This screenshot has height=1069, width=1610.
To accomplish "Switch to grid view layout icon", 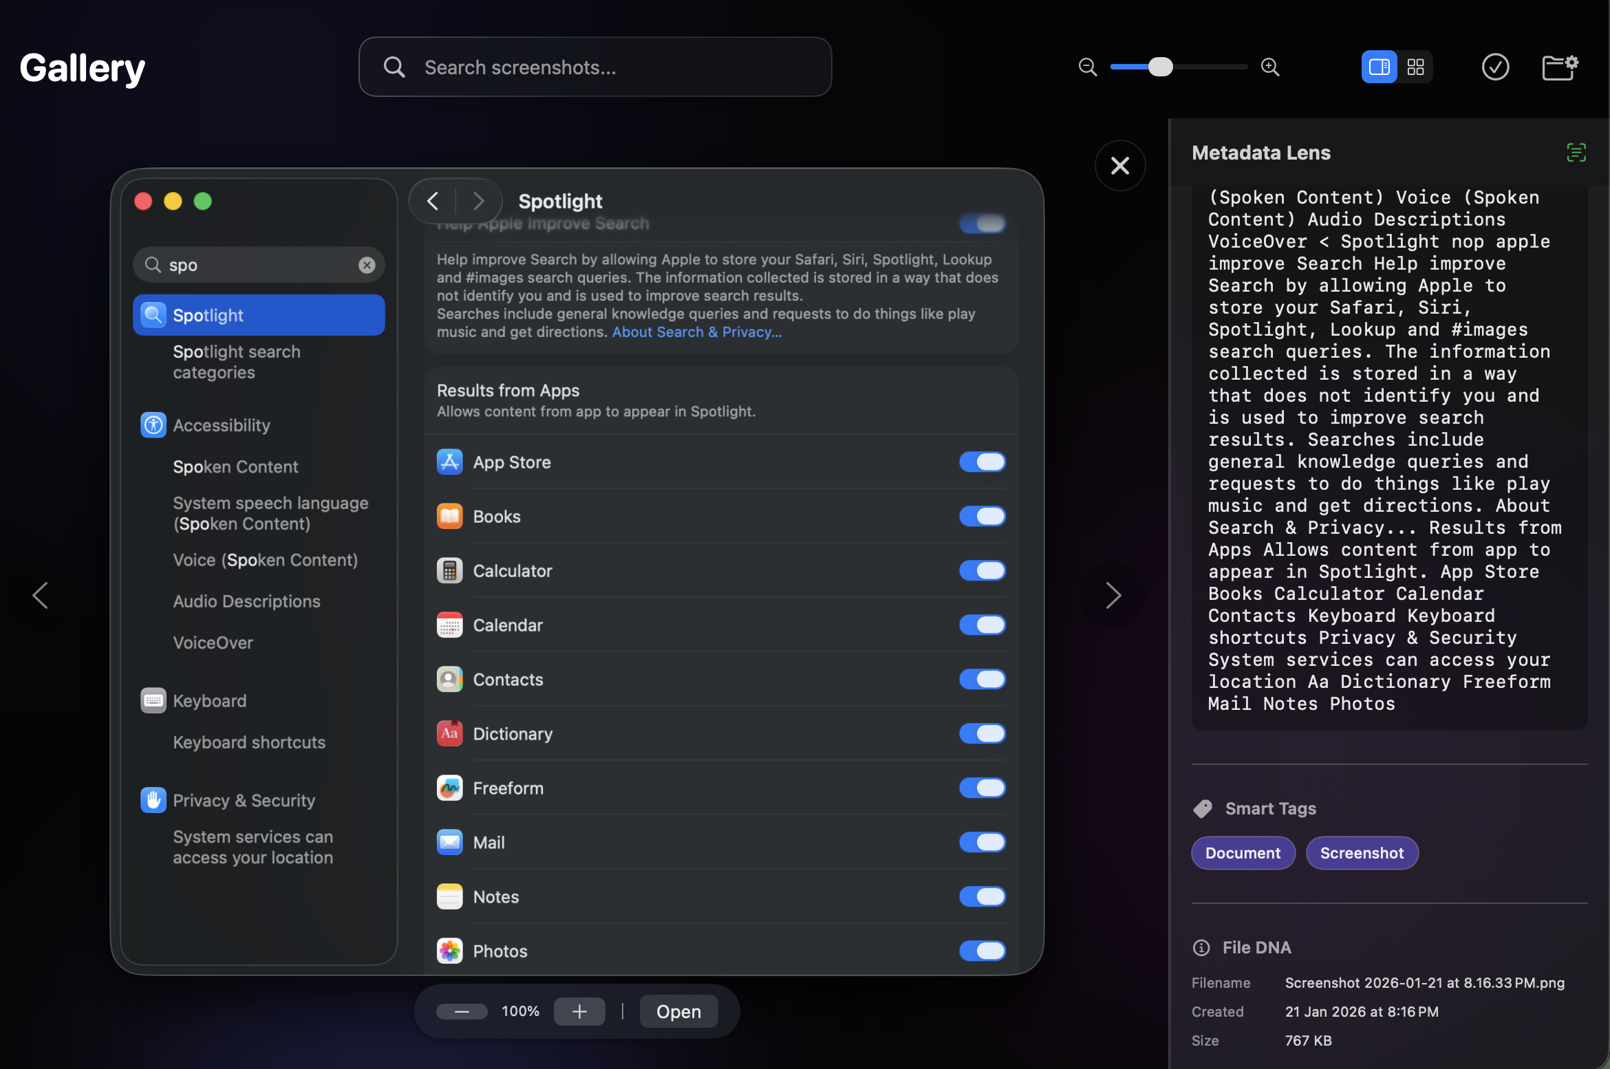I will click(1415, 67).
